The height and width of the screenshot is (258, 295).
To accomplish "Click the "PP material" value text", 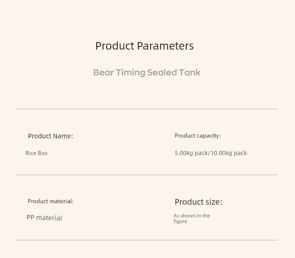I will 44,218.
